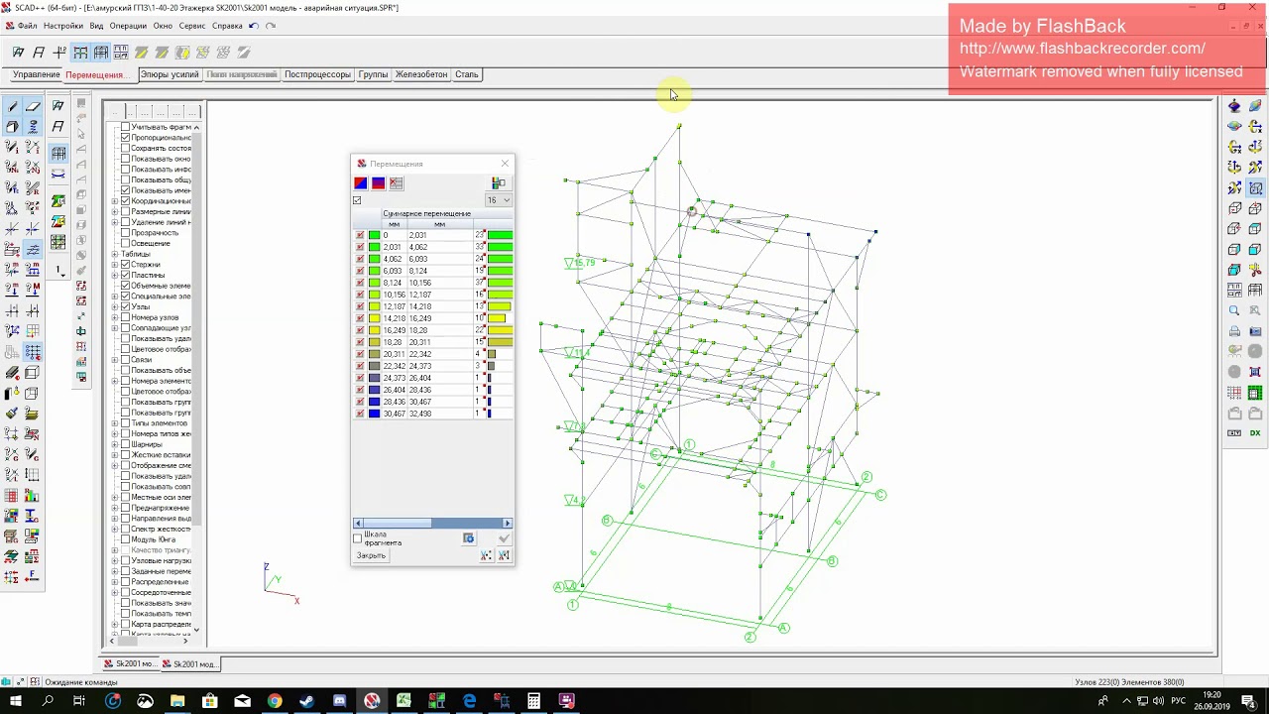Click the palette icon at top right of Перемещения
Screen dimensions: 1269x714
[x=499, y=183]
